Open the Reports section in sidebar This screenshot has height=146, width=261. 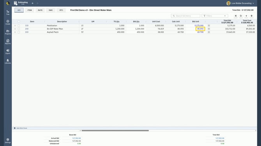coord(8,42)
